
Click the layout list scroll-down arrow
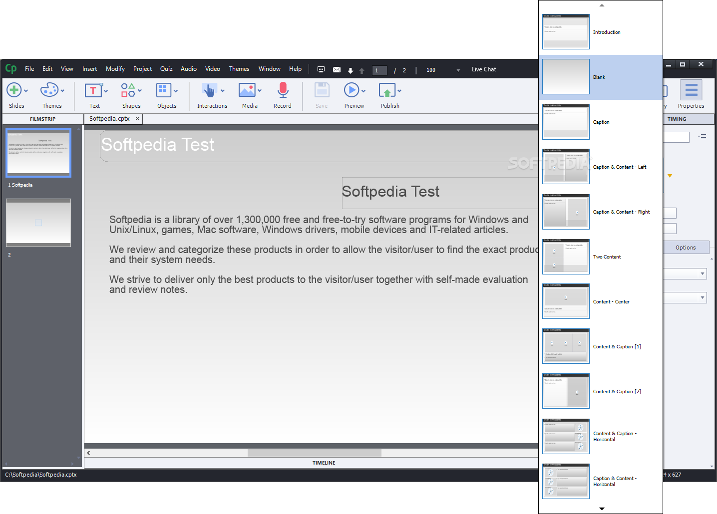point(602,509)
